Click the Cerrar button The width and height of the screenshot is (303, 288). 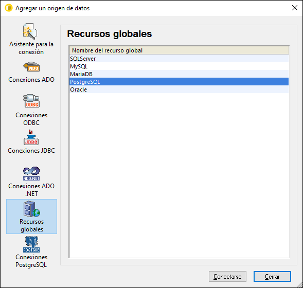pyautogui.click(x=272, y=276)
